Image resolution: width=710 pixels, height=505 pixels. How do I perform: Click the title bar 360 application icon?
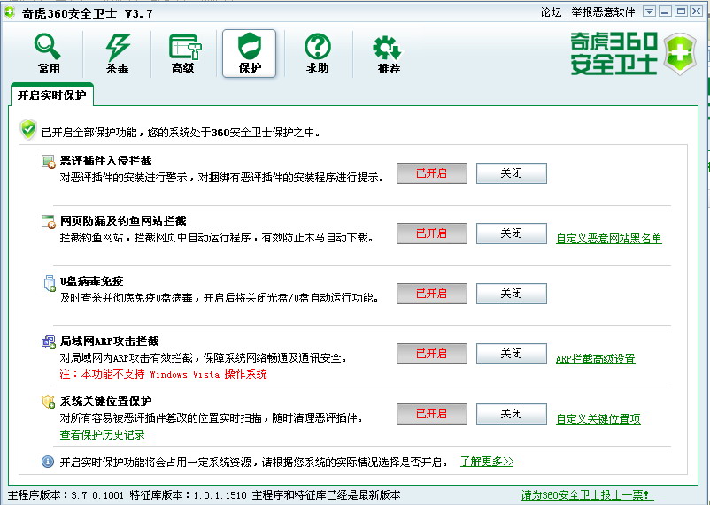click(x=9, y=12)
